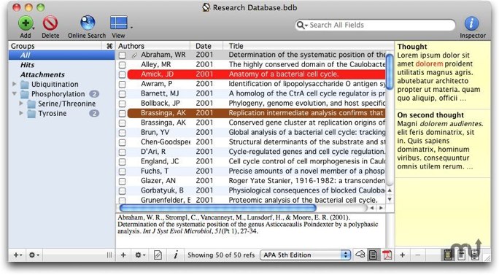The image size is (499, 275).
Task: Click the scroll up arrow of the list
Action: pyautogui.click(x=390, y=190)
